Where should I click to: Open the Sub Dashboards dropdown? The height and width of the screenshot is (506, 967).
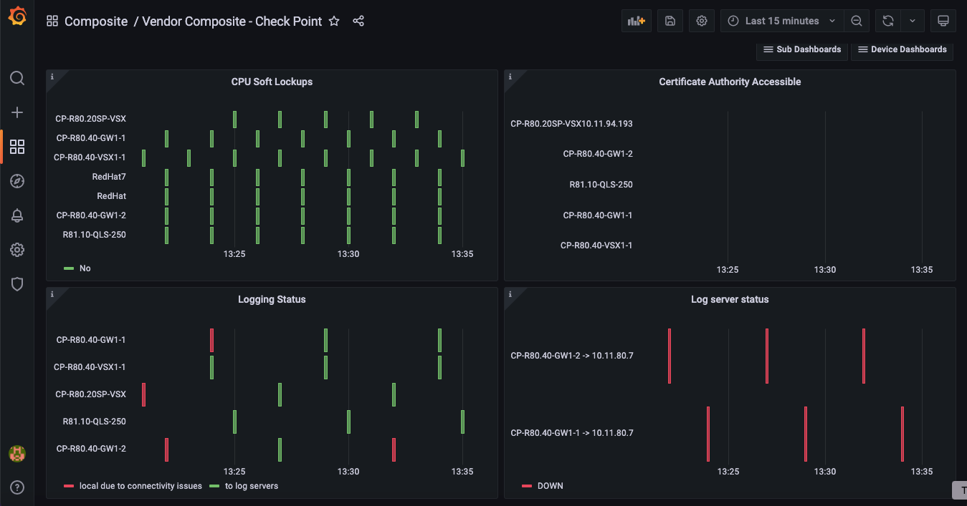pos(802,49)
